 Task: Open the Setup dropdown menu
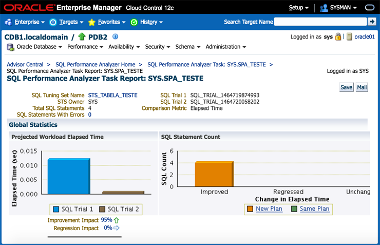pyautogui.click(x=298, y=8)
